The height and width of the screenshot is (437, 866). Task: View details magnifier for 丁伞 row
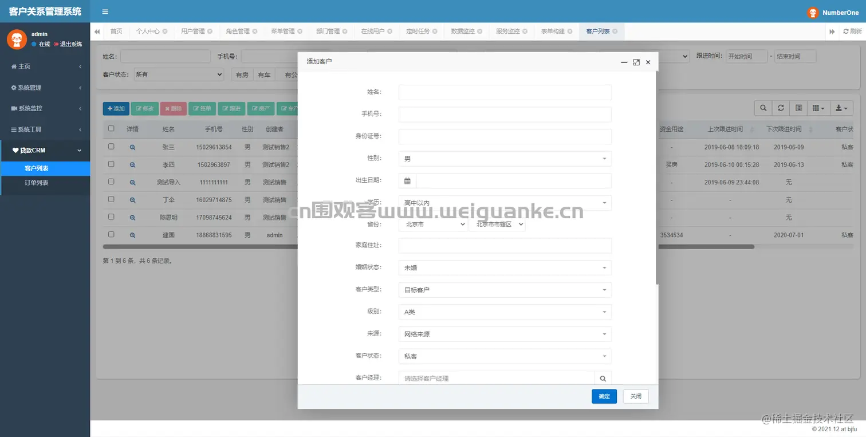click(x=132, y=200)
